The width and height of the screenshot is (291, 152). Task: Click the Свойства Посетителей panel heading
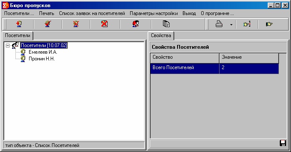[x=180, y=47]
